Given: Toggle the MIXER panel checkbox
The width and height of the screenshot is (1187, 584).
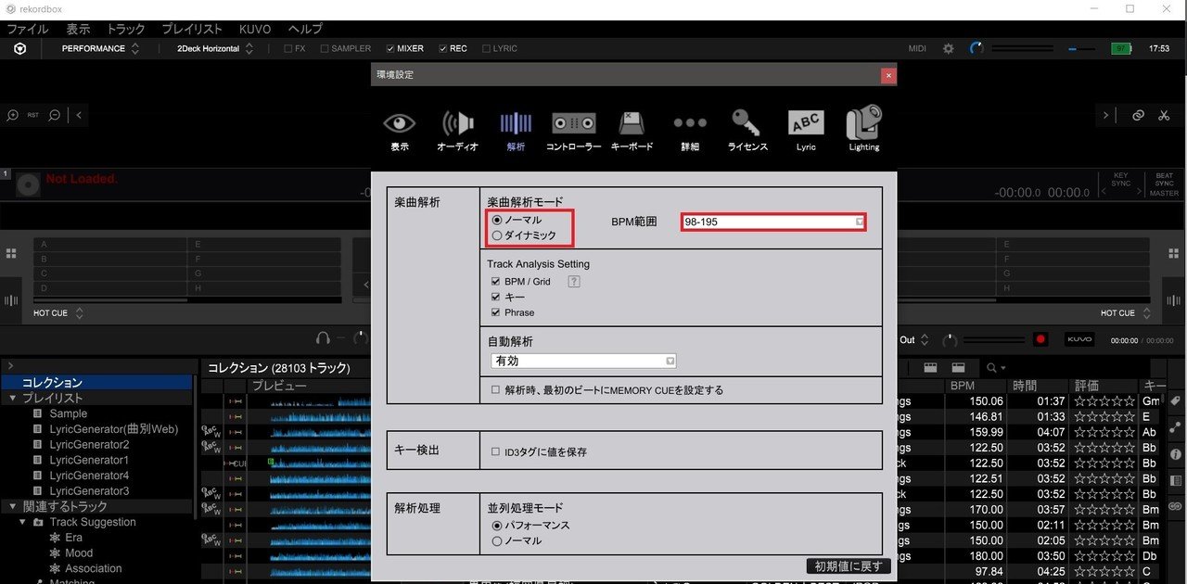Looking at the screenshot, I should (390, 48).
